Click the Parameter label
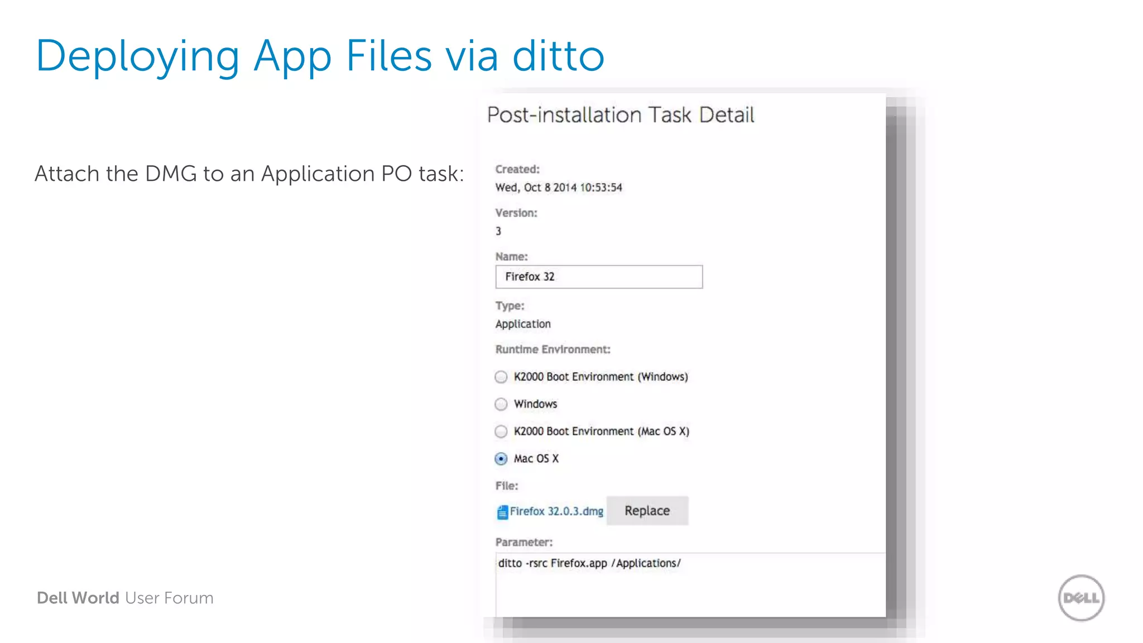The width and height of the screenshot is (1143, 643). pyautogui.click(x=524, y=542)
